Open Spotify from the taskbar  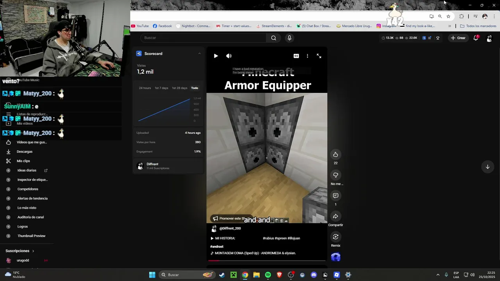268,275
